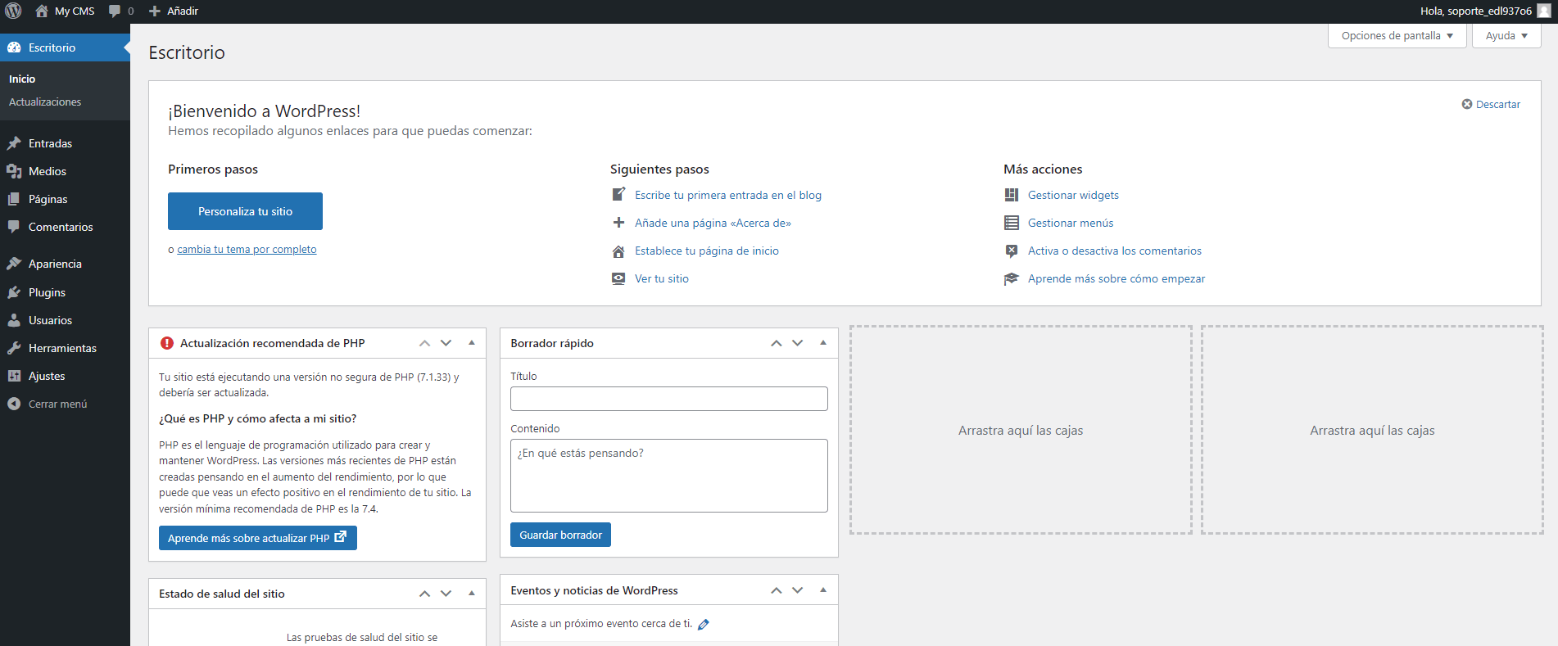Move Eventos y noticias box up

[x=777, y=590]
